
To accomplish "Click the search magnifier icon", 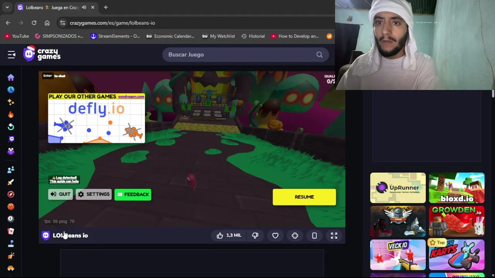I will coord(319,55).
